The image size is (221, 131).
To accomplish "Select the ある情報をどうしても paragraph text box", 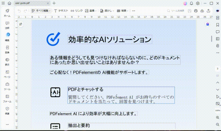I will pyautogui.click(x=115, y=60).
